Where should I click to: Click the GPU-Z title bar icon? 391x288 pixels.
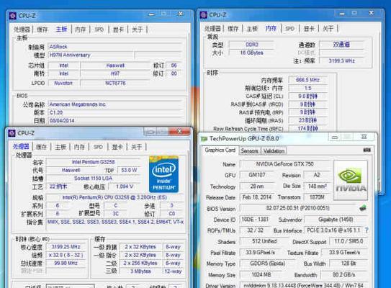[x=204, y=139]
